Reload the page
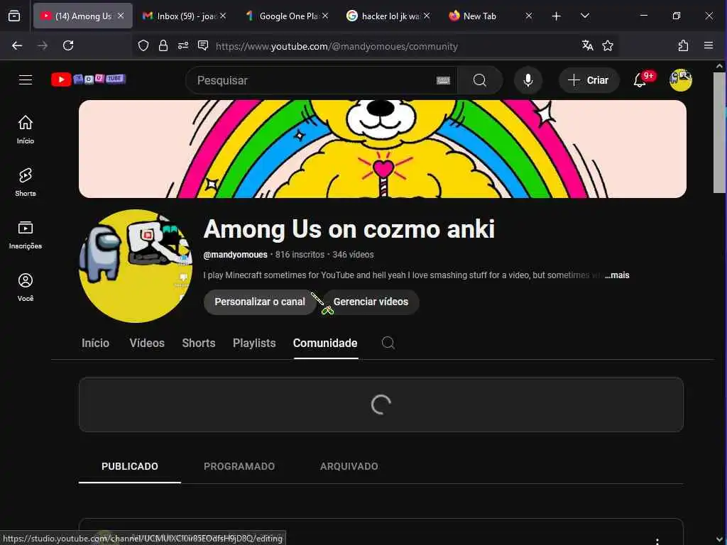Screen dimensions: 727x545 coord(68,45)
